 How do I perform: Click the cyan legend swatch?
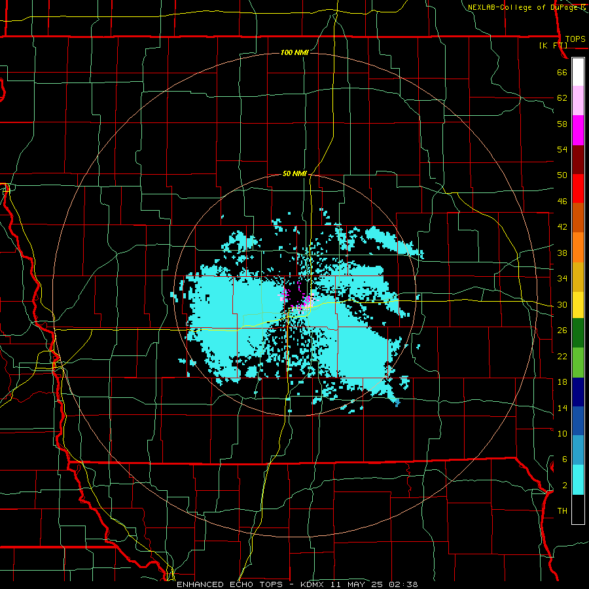click(x=578, y=480)
